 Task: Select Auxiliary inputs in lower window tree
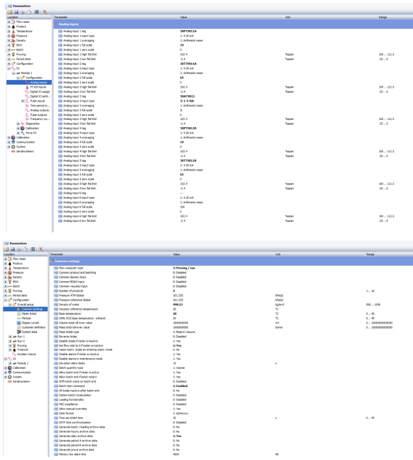pos(26,354)
